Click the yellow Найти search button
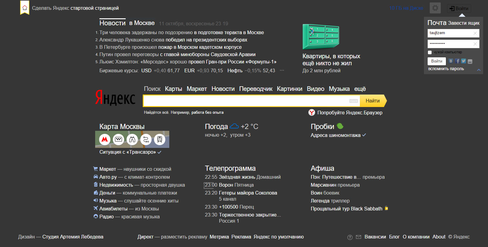Image resolution: width=488 pixels, height=247 pixels. tap(373, 101)
